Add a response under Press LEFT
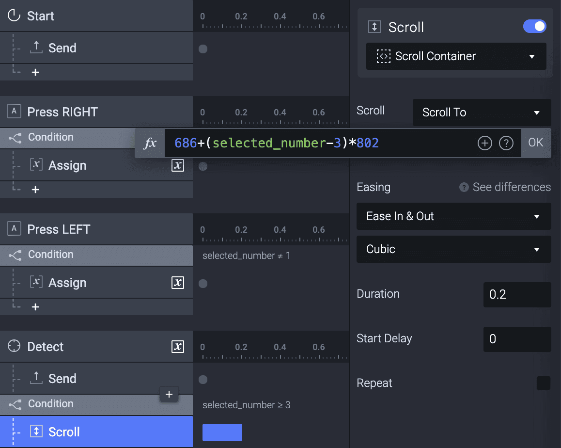The image size is (561, 448). [35, 307]
